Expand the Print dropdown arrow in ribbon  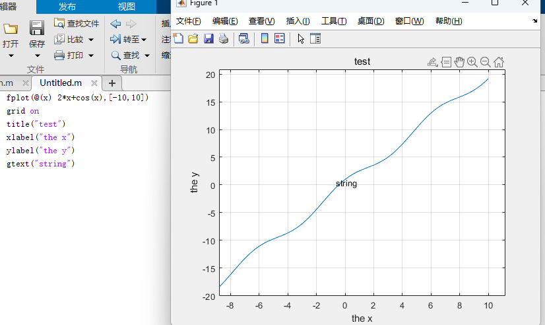click(x=91, y=55)
